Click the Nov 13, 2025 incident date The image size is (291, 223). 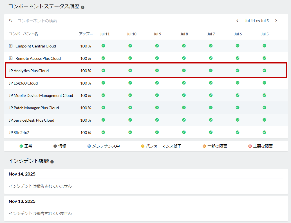[22, 201]
